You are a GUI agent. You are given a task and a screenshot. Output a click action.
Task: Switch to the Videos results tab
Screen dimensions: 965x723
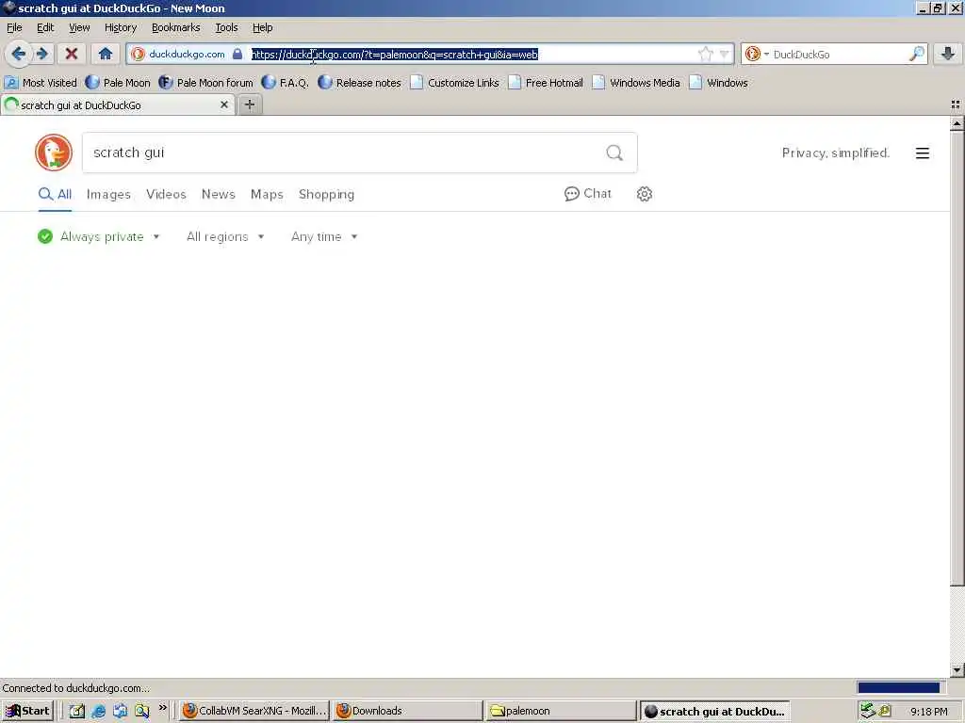tap(166, 194)
